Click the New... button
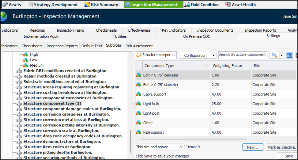This screenshot has height=160, width=298. [x=253, y=147]
